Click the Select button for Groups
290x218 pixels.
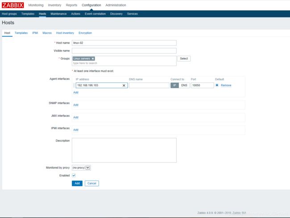click(184, 58)
